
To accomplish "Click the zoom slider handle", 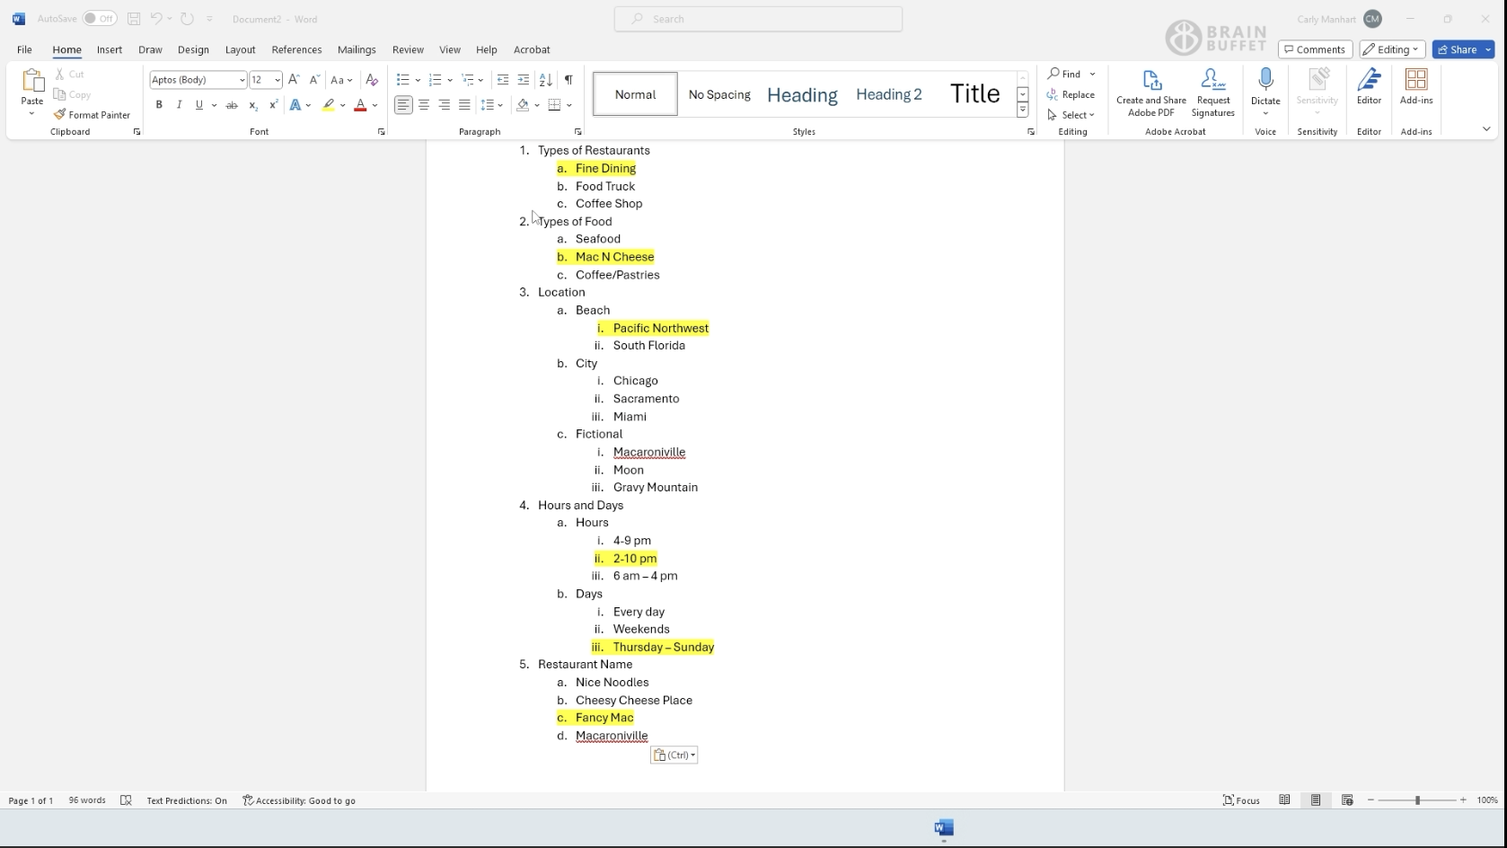I will point(1417,800).
